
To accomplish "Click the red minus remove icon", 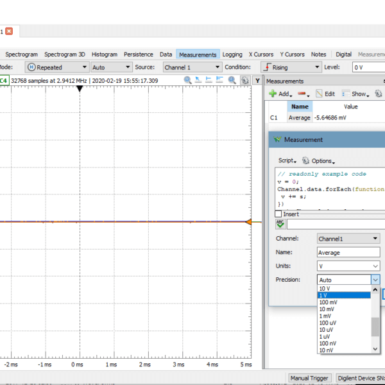I will (x=304, y=94).
